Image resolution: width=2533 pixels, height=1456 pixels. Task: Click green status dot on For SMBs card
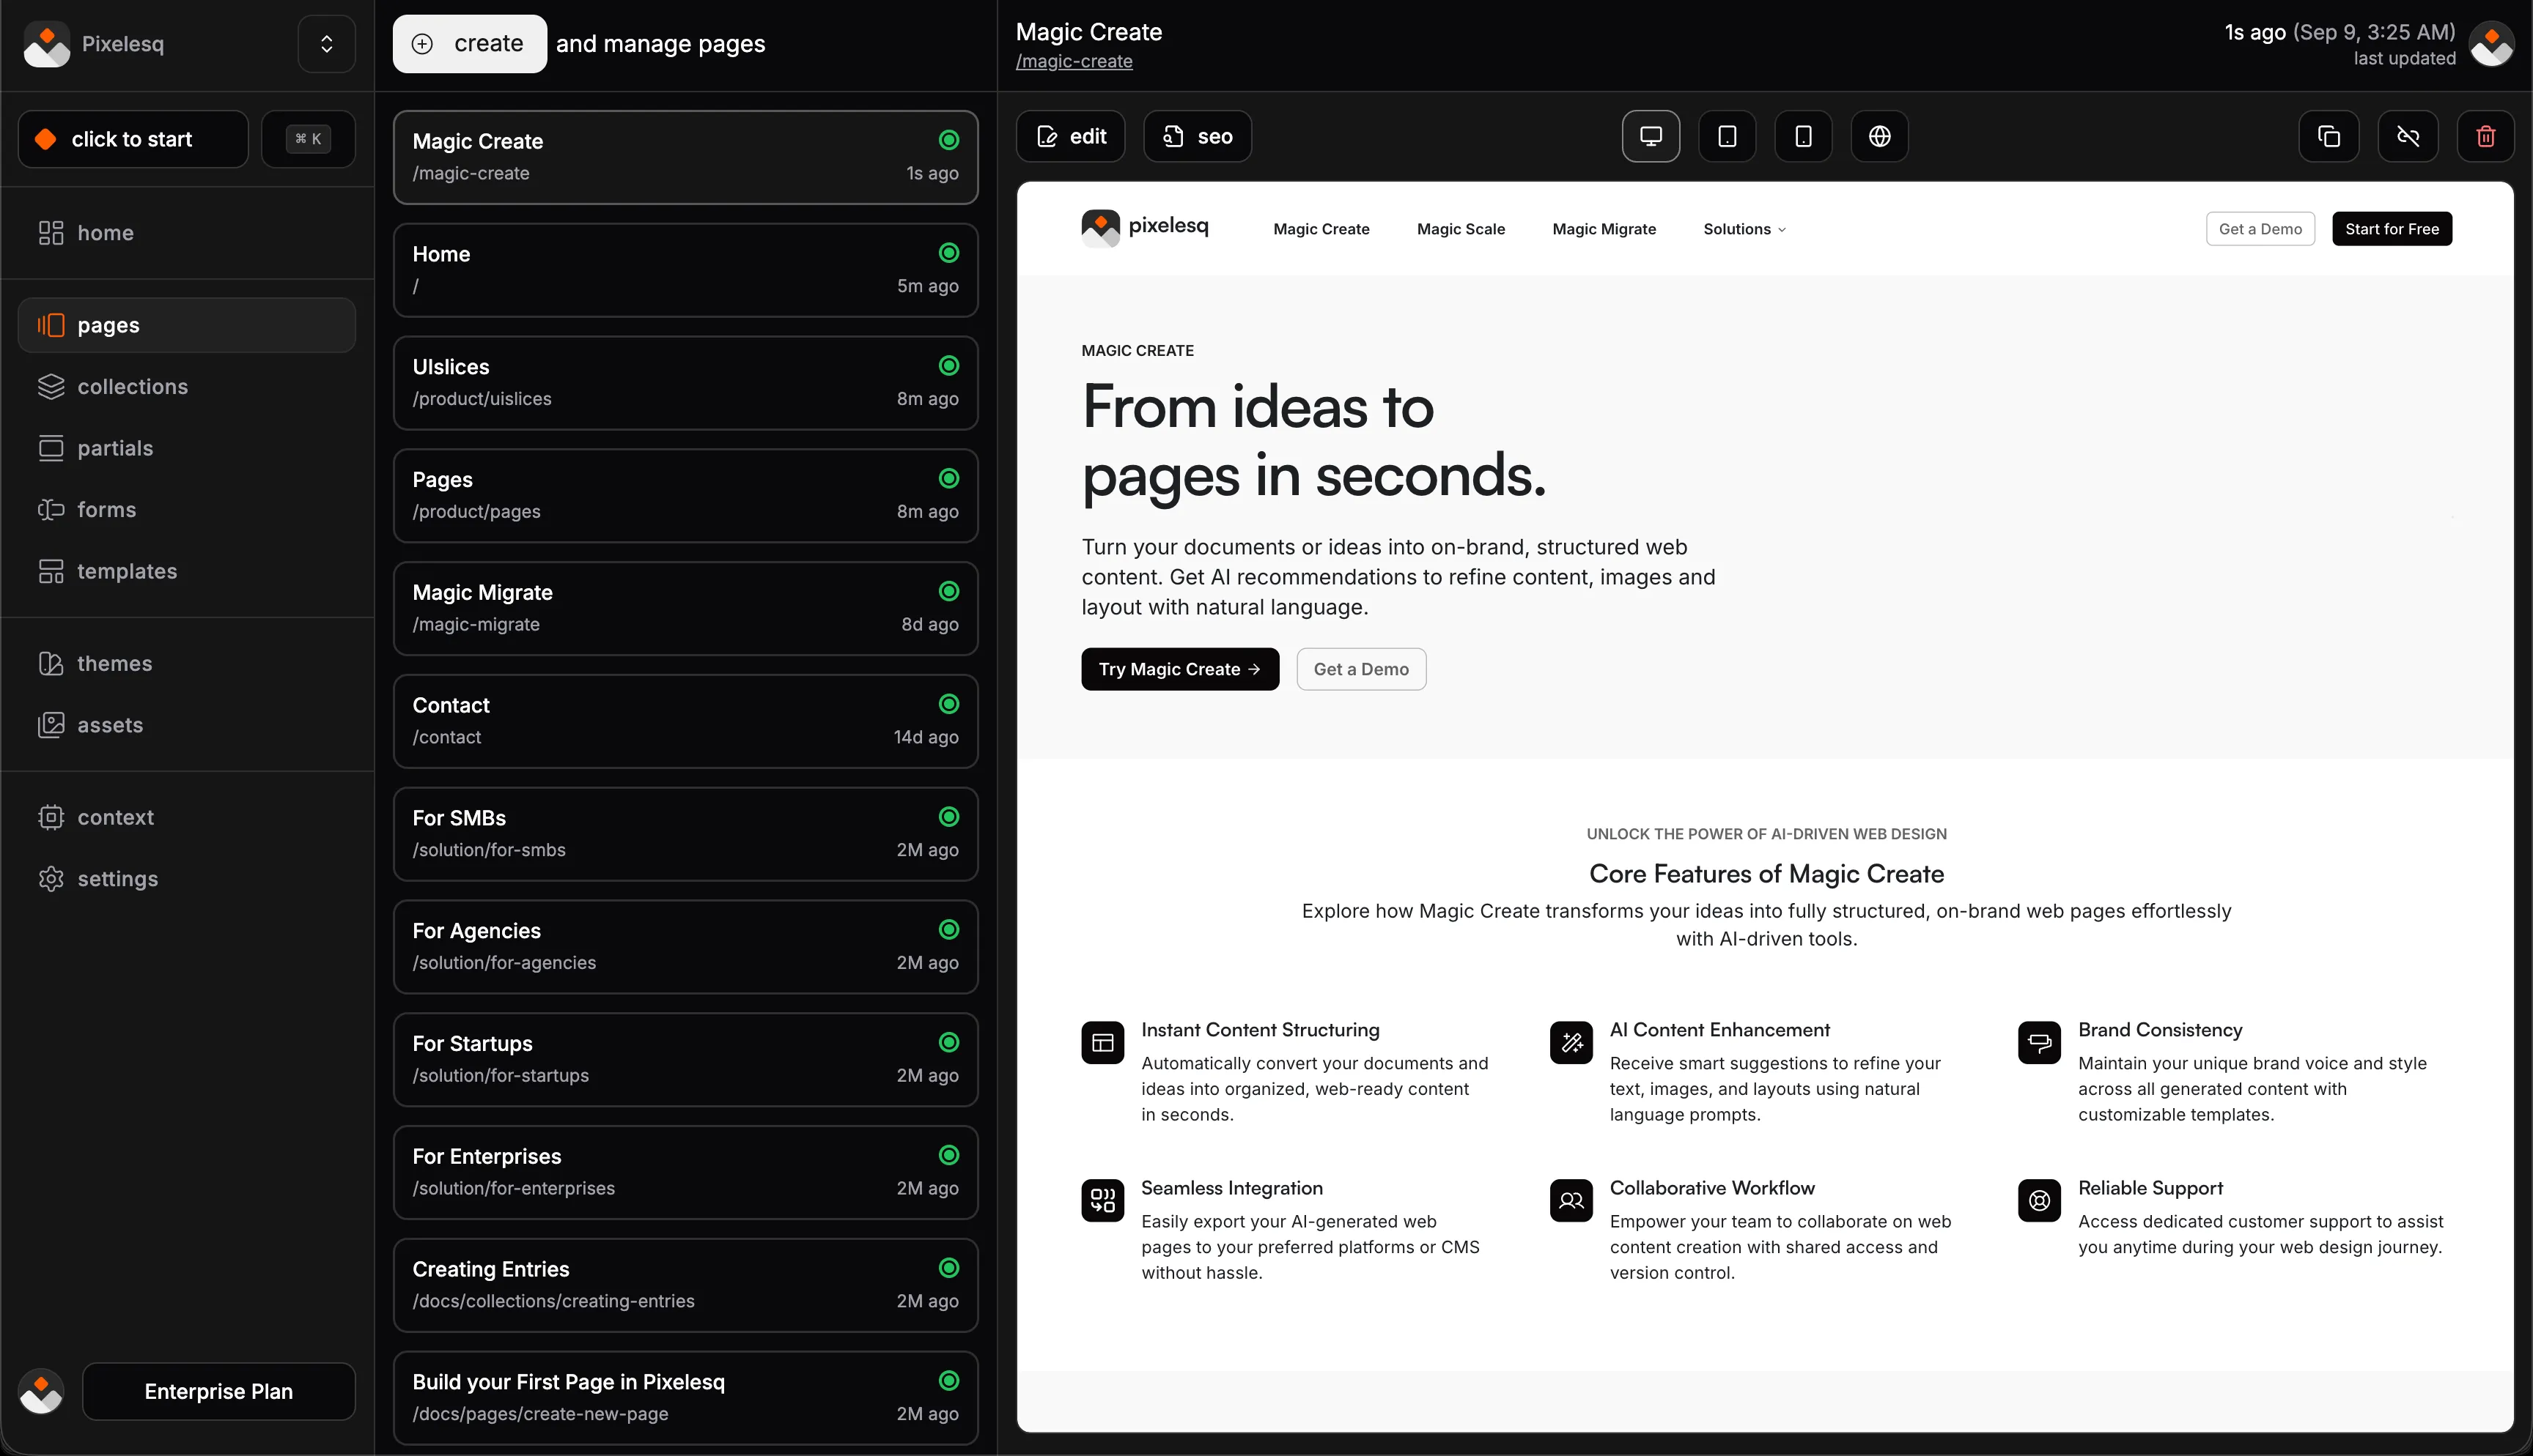[948, 817]
